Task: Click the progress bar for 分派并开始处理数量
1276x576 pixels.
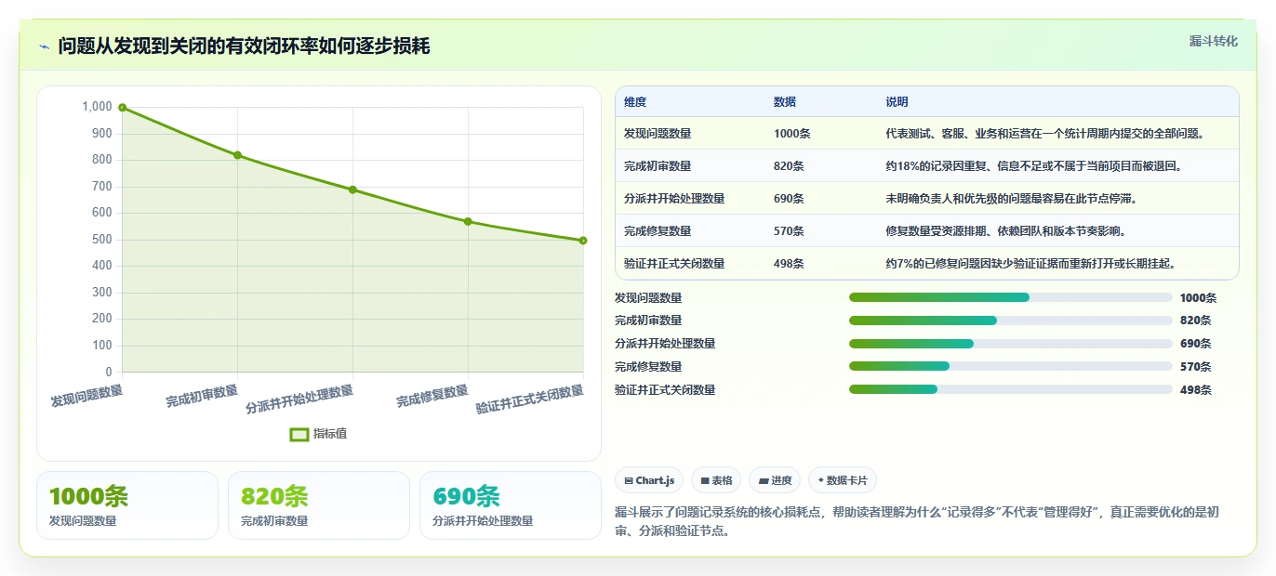Action: click(x=1010, y=344)
